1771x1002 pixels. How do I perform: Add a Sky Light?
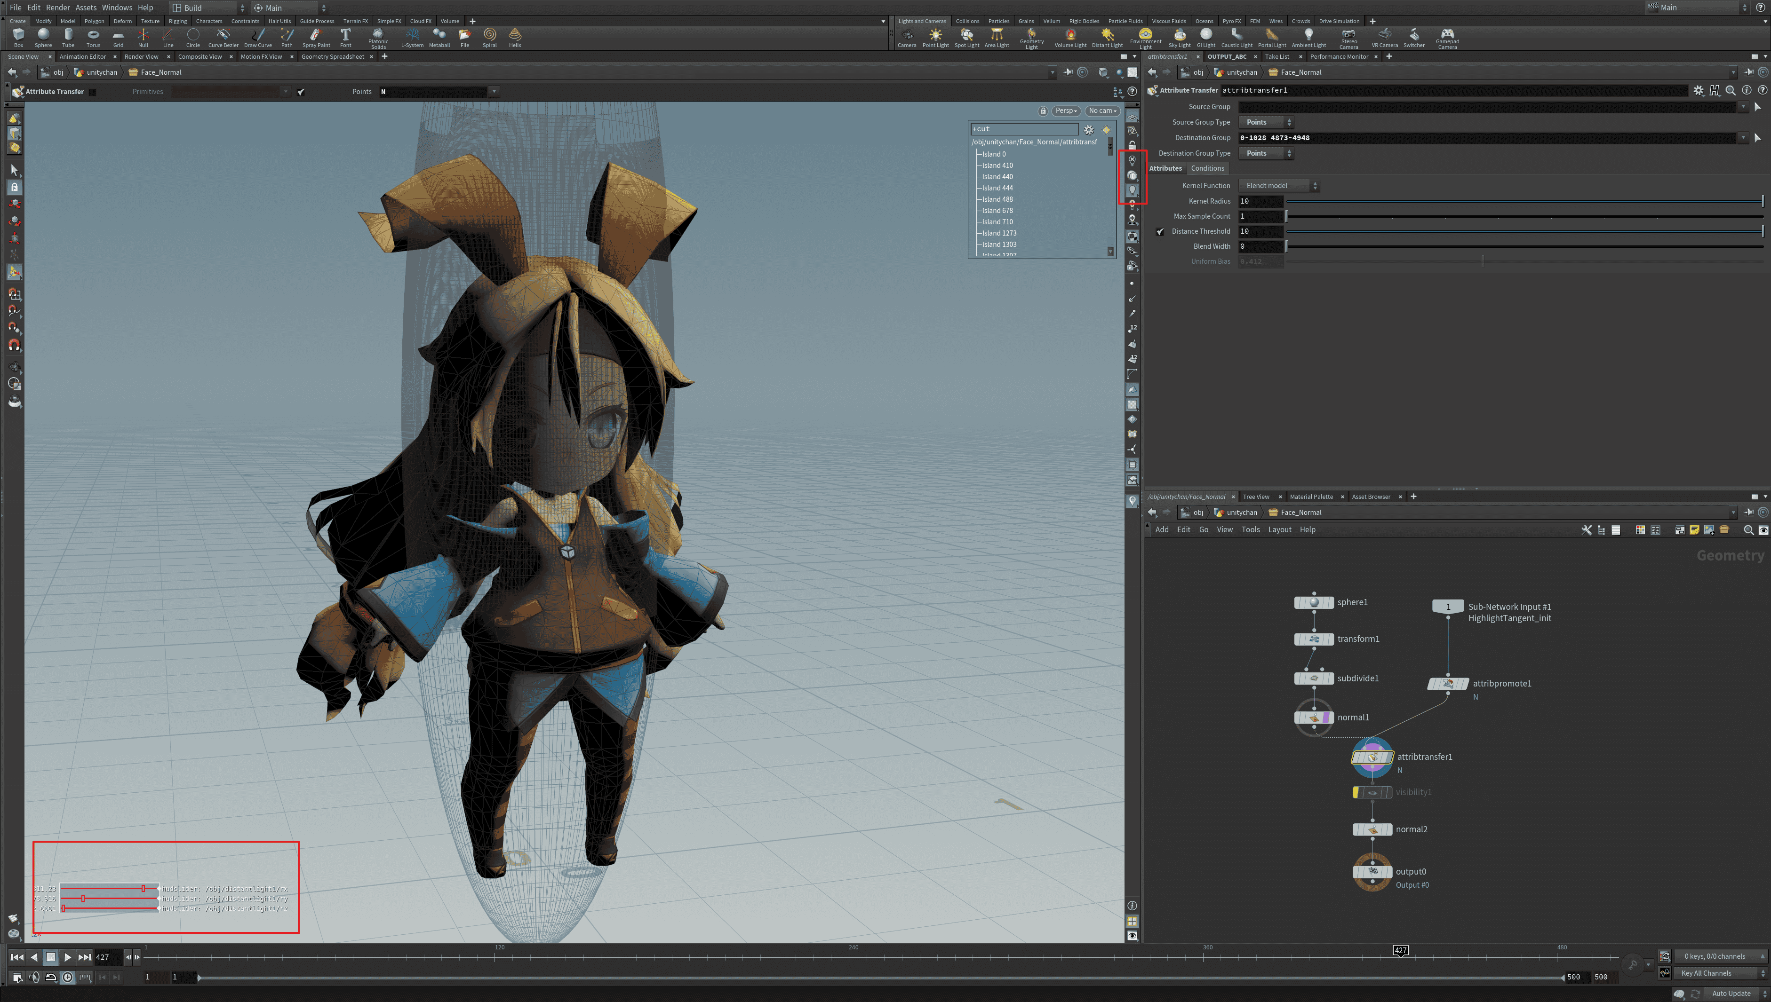point(1180,38)
